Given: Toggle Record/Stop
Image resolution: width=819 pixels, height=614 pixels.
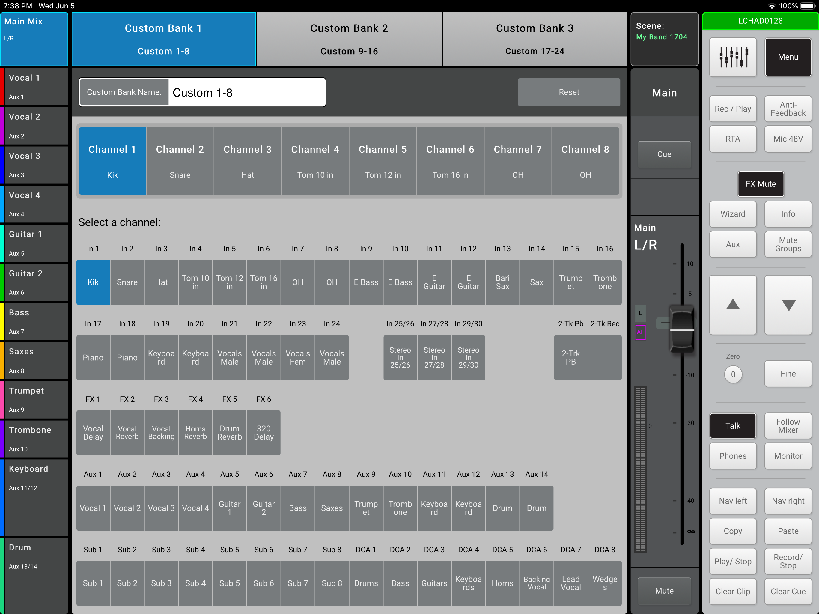Looking at the screenshot, I should point(788,562).
